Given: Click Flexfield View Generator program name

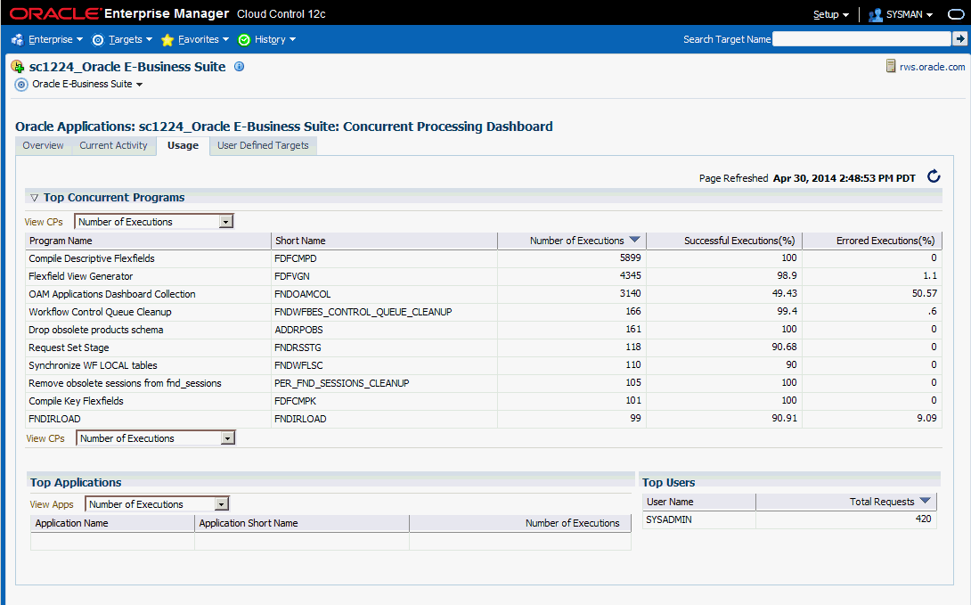Looking at the screenshot, I should (80, 276).
